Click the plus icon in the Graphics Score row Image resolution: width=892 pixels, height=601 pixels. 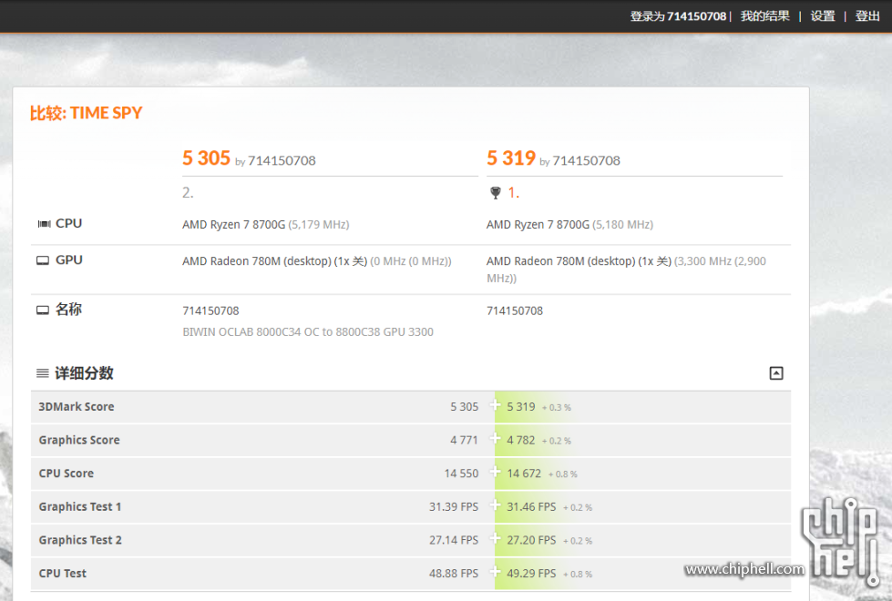click(x=495, y=438)
